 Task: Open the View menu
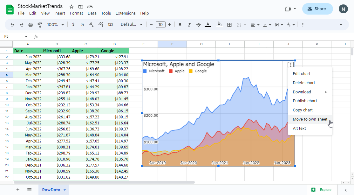pos(45,13)
